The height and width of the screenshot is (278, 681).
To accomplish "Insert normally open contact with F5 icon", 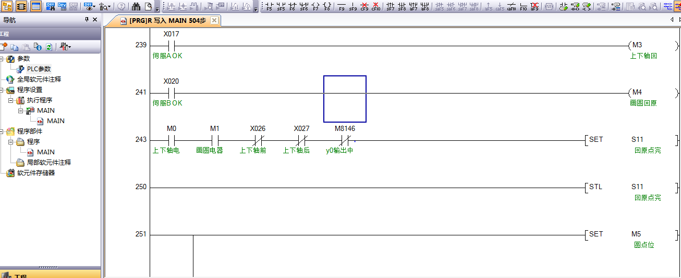I will click(269, 6).
